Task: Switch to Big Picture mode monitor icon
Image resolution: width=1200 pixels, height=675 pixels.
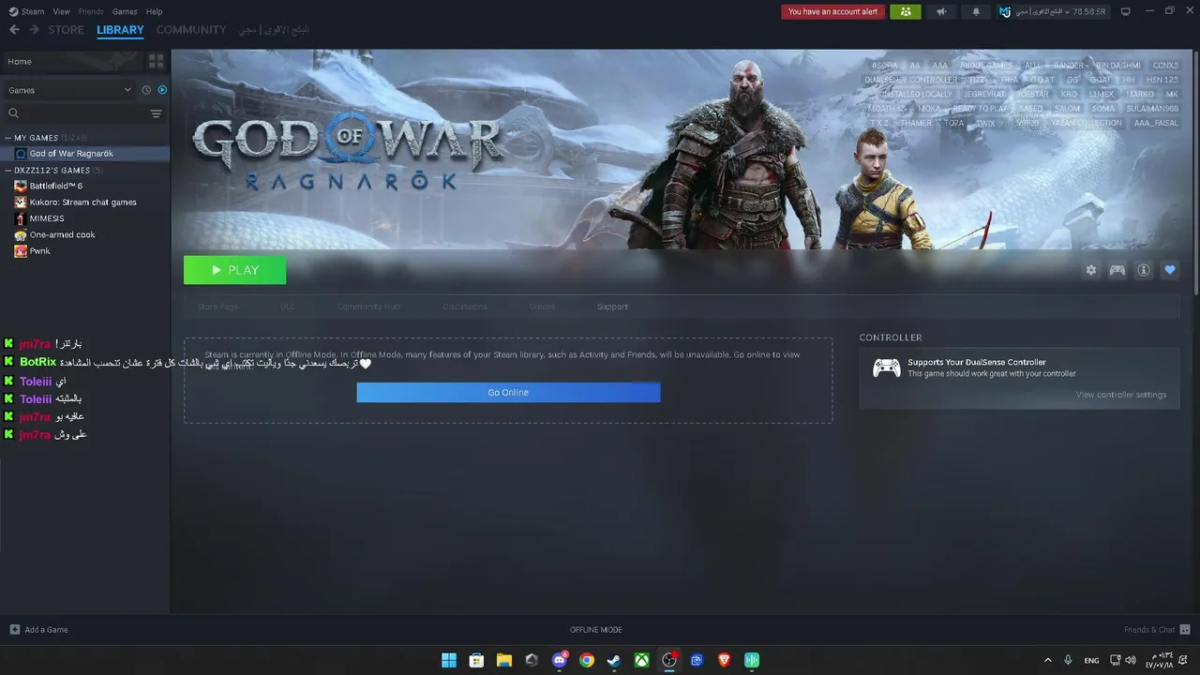Action: [1125, 12]
